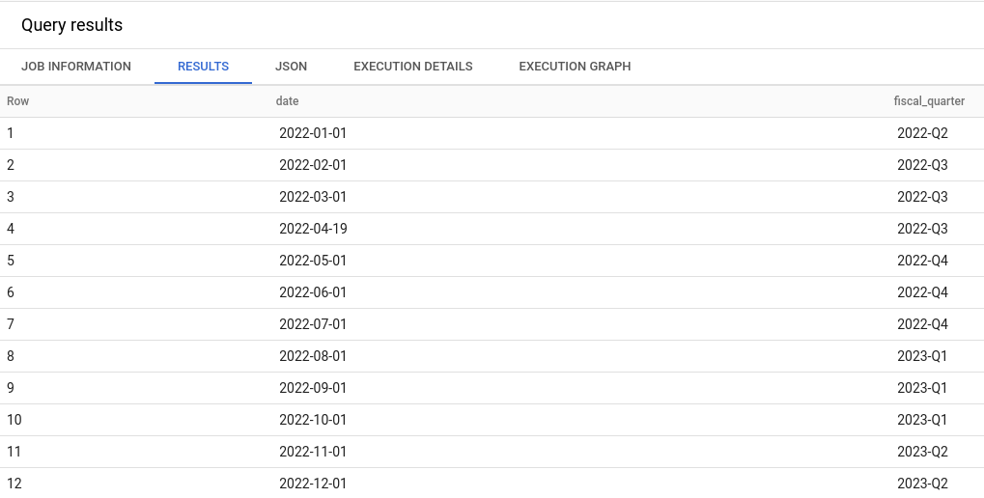Select the date cell 2022-07-01
Screen dimensions: 984x498
click(313, 324)
